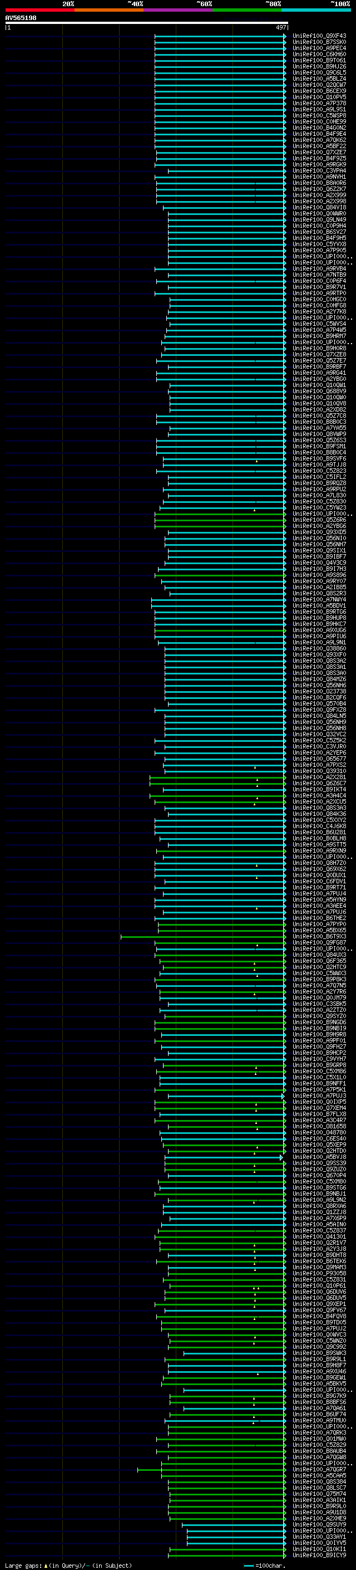Select the UniRef100_B9P8K3 label

[x=319, y=980]
